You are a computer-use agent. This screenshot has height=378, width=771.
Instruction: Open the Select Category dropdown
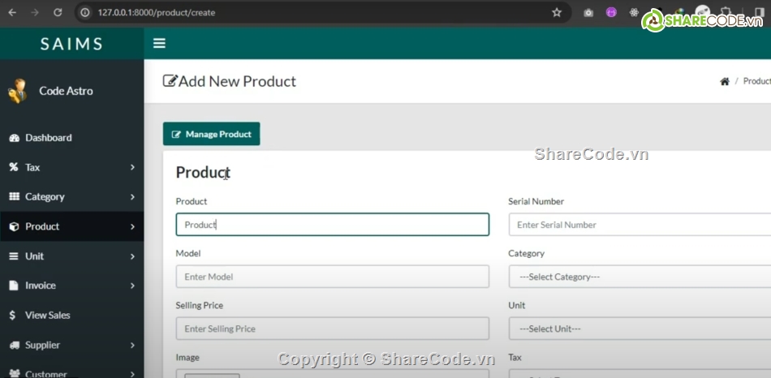640,277
